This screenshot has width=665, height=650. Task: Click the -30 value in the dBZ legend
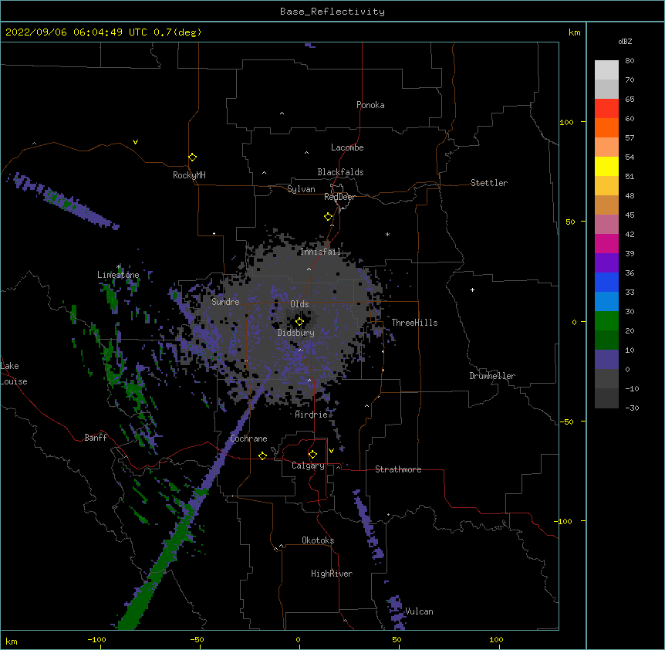click(x=632, y=408)
